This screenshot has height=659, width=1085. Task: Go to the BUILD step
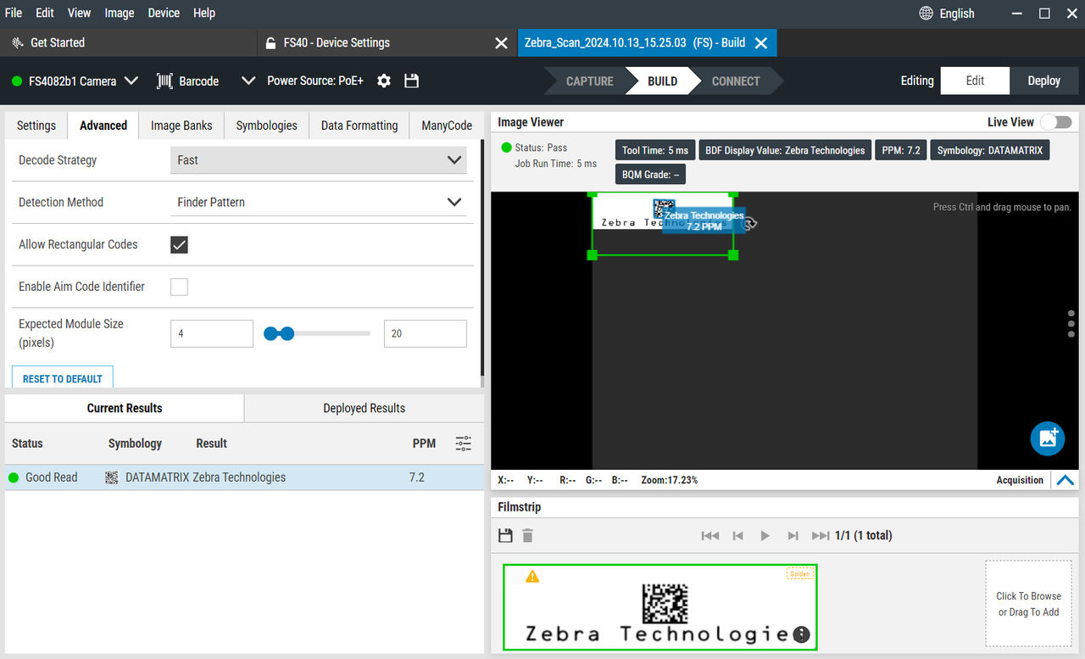point(662,81)
